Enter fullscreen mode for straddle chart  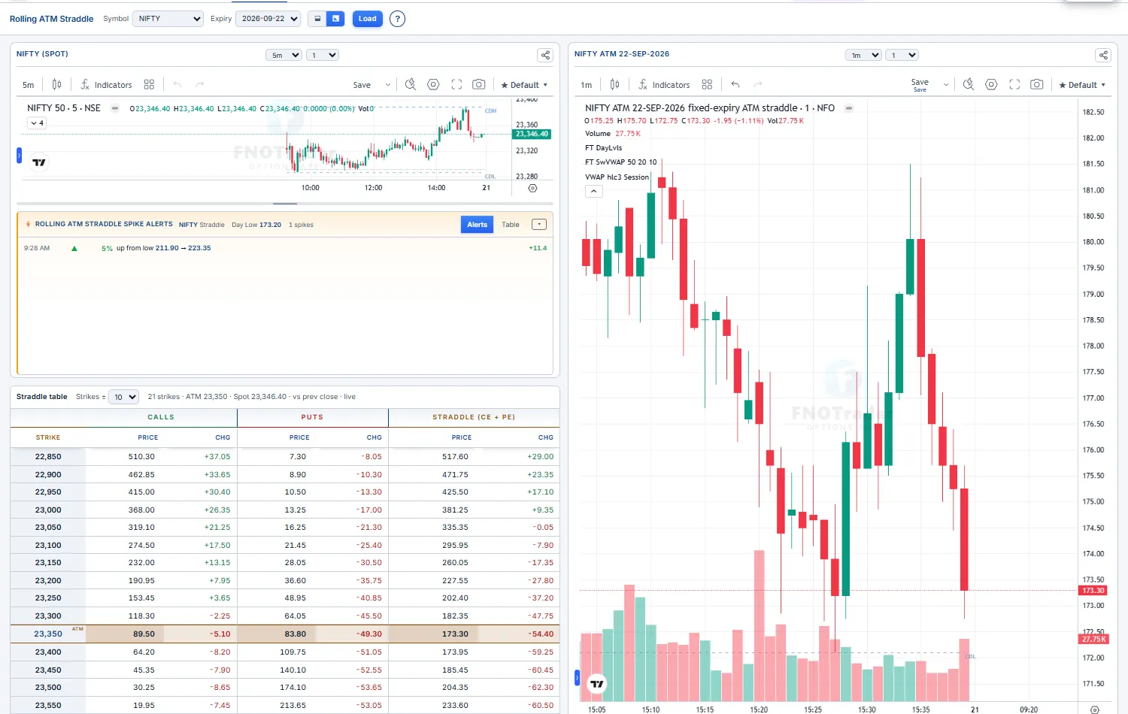coord(1014,85)
